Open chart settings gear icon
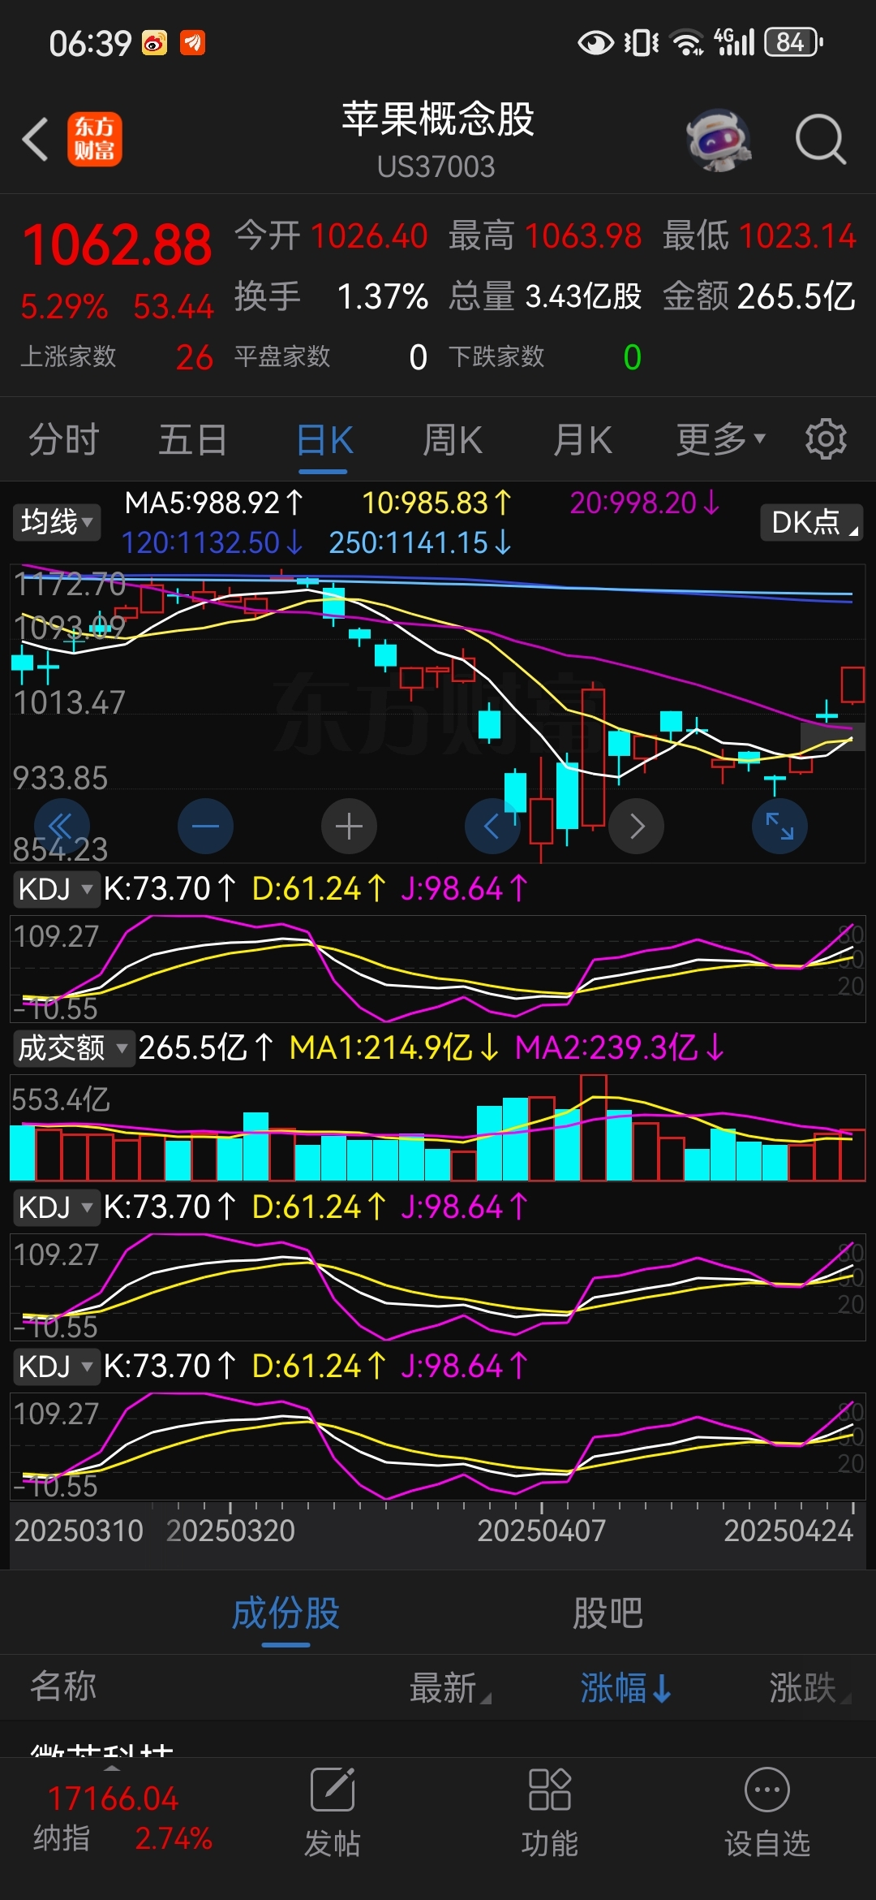The height and width of the screenshot is (1900, 876). pyautogui.click(x=826, y=439)
